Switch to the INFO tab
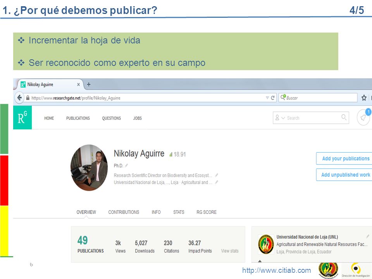 click(x=156, y=212)
